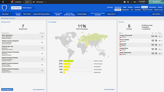Click Poland flag under Andrzej Dera
This screenshot has height=92, width=164.
point(120,50)
